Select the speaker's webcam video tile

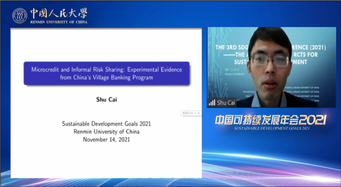(272, 67)
